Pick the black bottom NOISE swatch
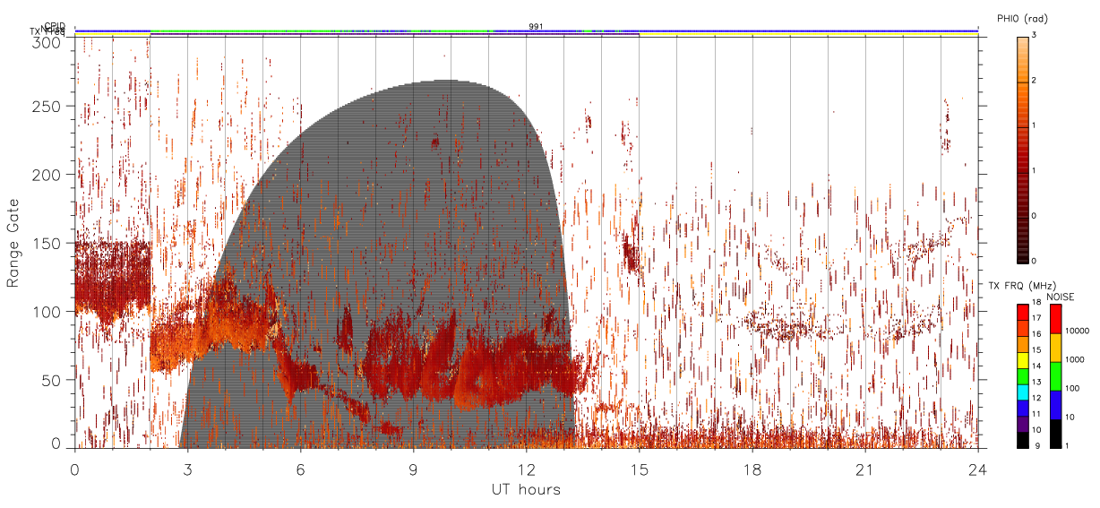Screen dimensions: 1100x508 pyautogui.click(x=1055, y=433)
